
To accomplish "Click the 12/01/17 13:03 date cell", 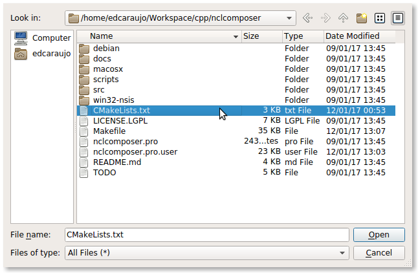I will coord(356,152).
